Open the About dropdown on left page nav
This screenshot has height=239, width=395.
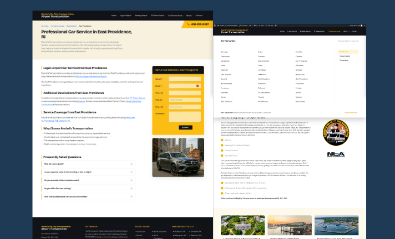(189, 16)
